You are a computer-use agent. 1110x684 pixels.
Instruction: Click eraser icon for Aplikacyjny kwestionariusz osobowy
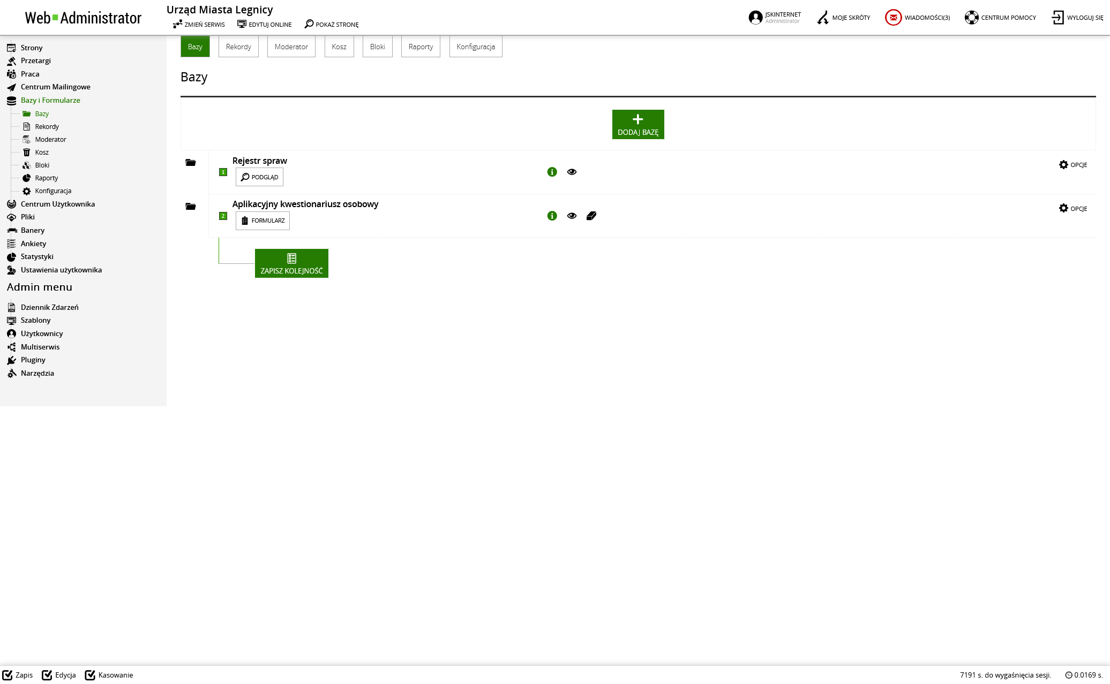tap(591, 216)
